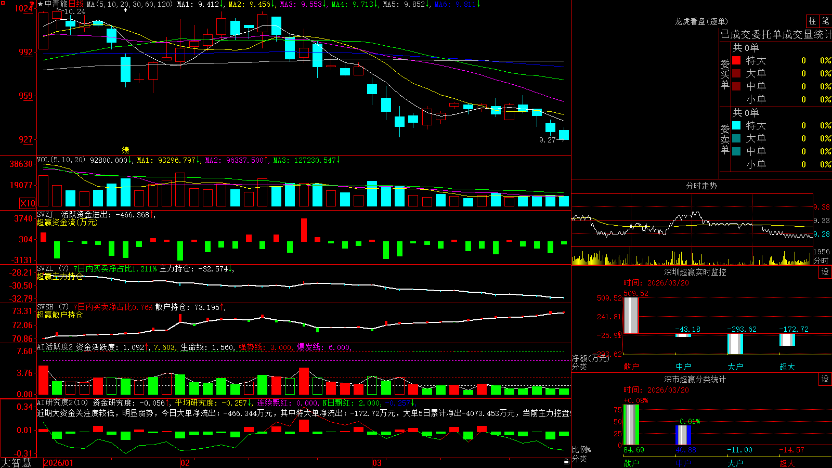Open the MA(5,10,20,30,60,120) indicator parameters
This screenshot has width=832, height=468.
click(x=129, y=4)
